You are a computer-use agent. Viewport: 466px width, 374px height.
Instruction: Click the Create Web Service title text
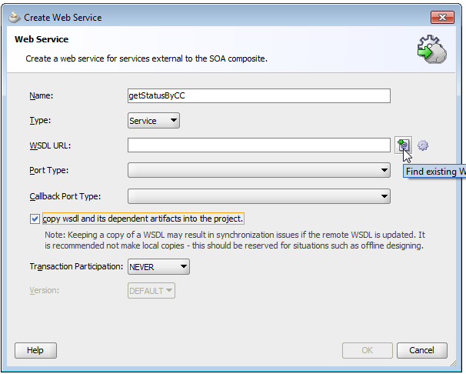click(x=62, y=17)
